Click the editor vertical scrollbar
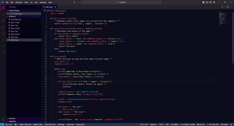 click(233, 37)
